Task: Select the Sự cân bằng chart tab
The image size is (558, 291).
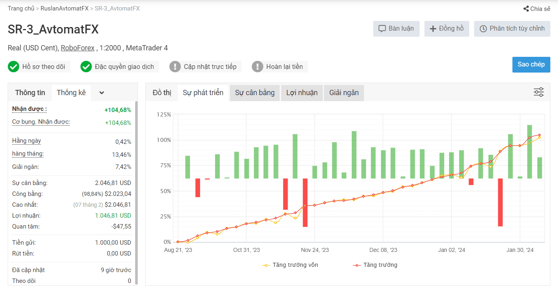Action: pyautogui.click(x=255, y=93)
